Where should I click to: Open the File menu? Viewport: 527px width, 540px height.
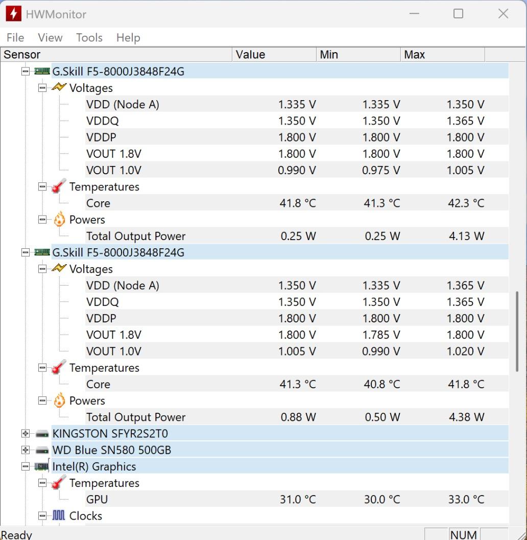pyautogui.click(x=15, y=38)
